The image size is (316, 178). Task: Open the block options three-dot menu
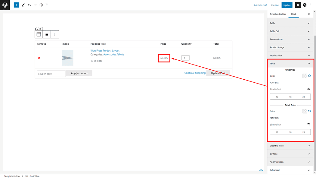click(x=55, y=34)
